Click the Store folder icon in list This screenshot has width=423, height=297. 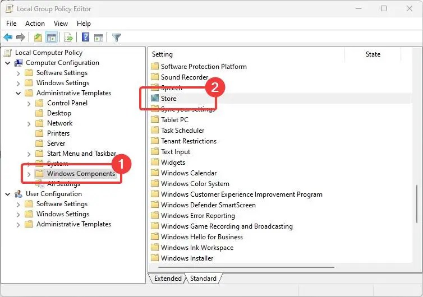coord(155,98)
